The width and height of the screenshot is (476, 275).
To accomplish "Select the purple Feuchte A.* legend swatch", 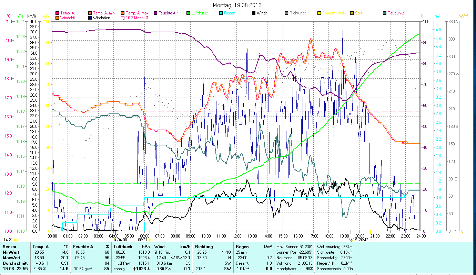I will (x=155, y=13).
